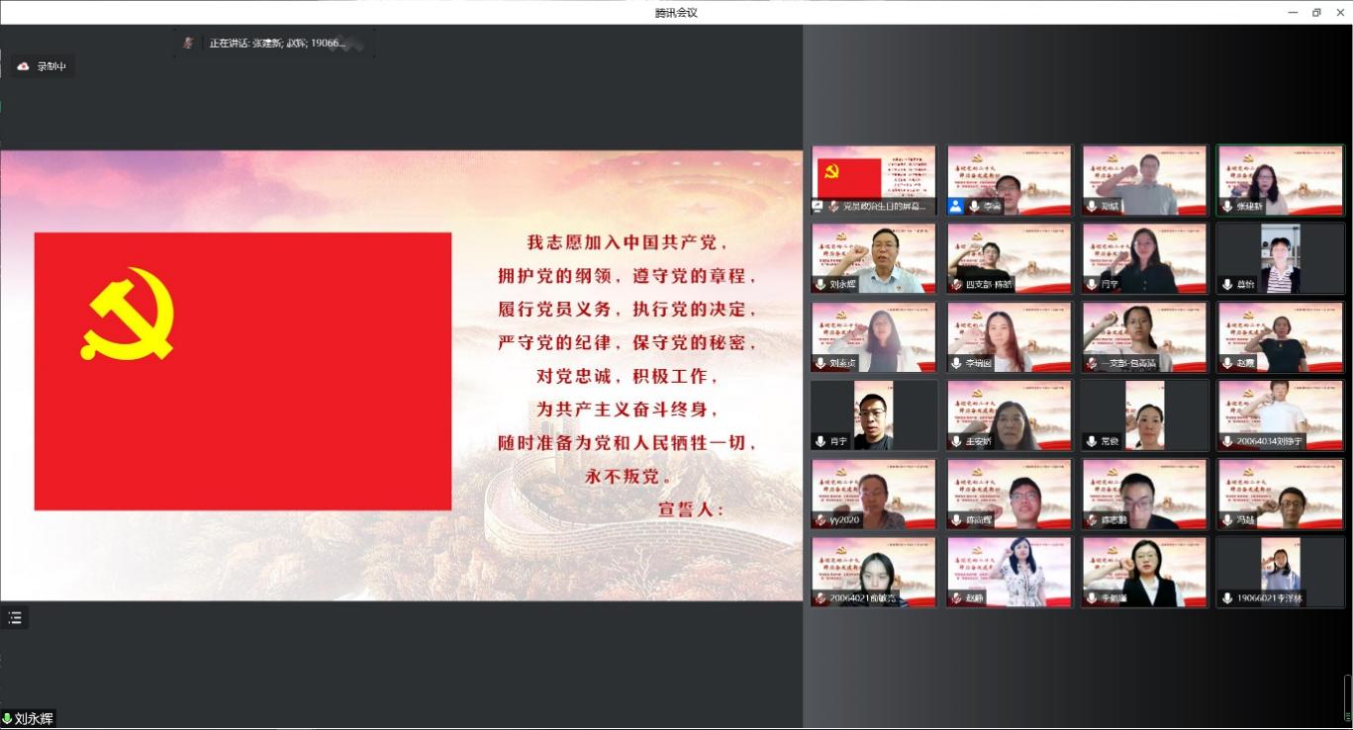Image resolution: width=1353 pixels, height=730 pixels.
Task: Click the cloud recording icon beside 录制中
Action: tap(24, 66)
